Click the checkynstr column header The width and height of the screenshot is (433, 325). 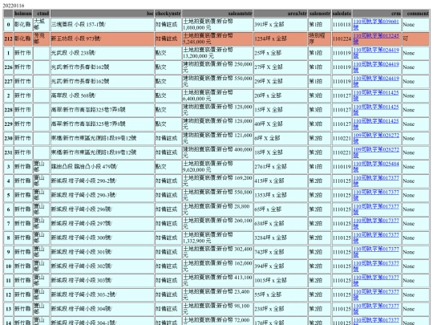(168, 14)
